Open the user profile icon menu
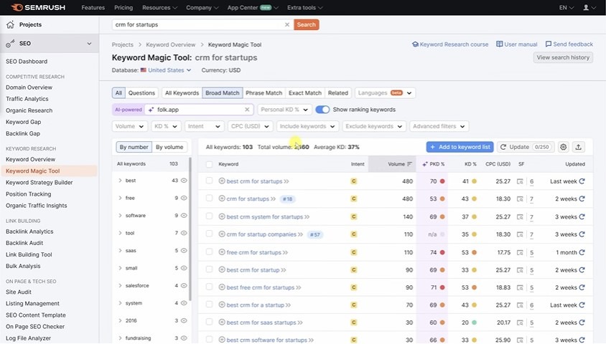 click(589, 7)
